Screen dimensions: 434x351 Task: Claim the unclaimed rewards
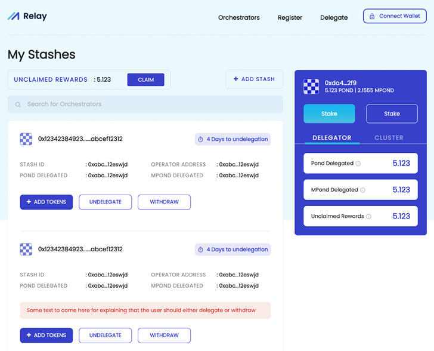coord(145,80)
